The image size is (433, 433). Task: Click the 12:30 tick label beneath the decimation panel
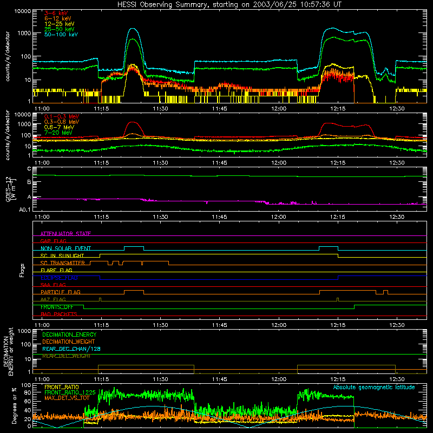(397, 379)
